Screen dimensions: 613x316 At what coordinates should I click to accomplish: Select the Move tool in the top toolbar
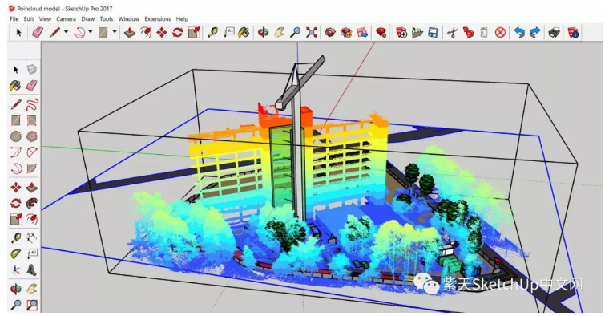[162, 32]
